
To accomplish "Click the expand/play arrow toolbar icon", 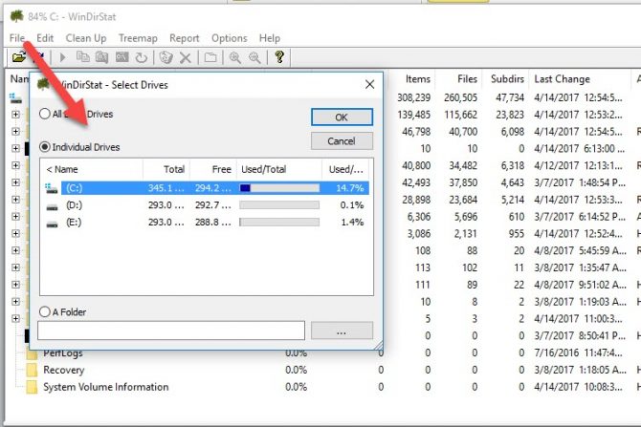I will coord(62,57).
